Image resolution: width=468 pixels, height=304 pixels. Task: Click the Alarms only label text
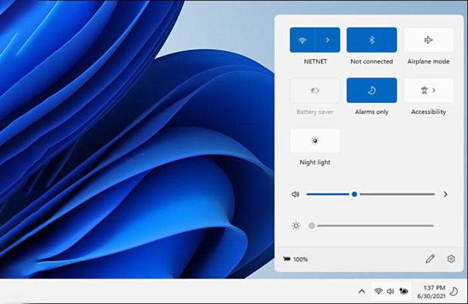pyautogui.click(x=371, y=112)
